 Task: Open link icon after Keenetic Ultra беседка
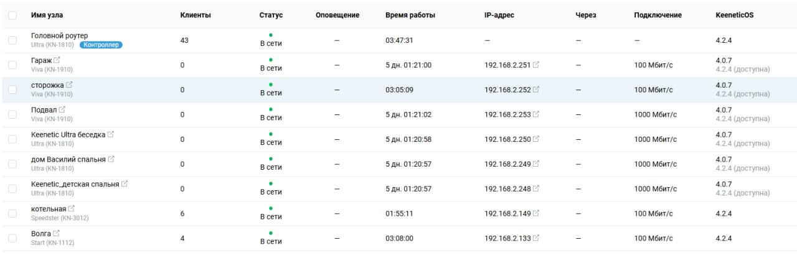coord(111,134)
